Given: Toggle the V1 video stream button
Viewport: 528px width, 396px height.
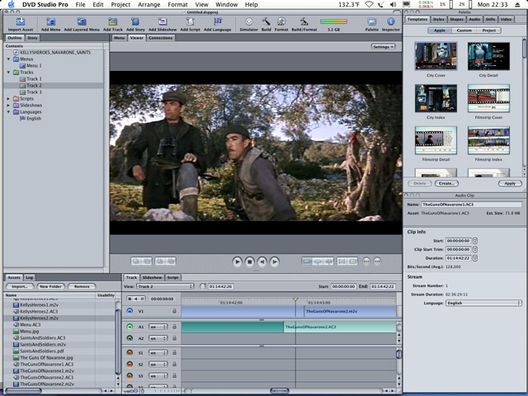Looking at the screenshot, I should click(130, 311).
